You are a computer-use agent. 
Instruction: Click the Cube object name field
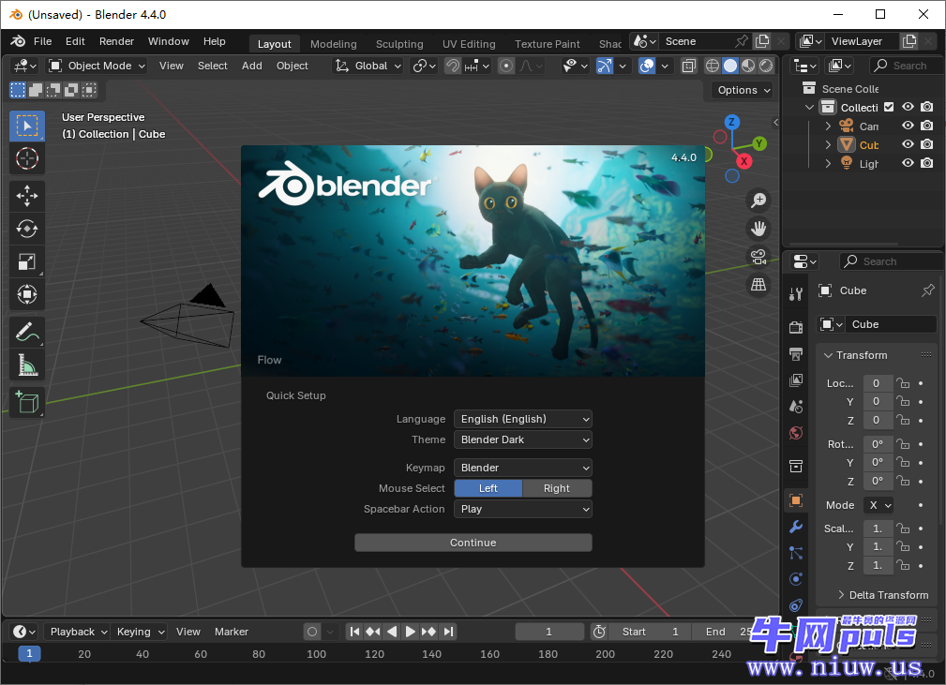coord(891,324)
